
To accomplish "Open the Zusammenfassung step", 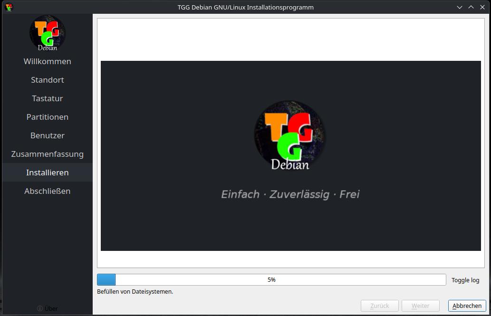I will 48,154.
